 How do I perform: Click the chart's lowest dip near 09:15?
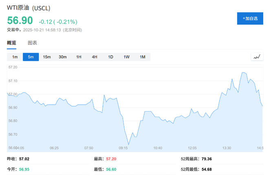128,144
